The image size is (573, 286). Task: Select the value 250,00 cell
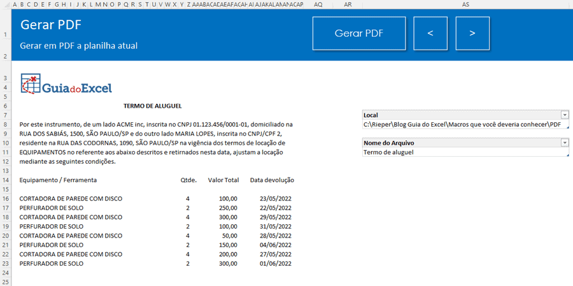click(227, 208)
